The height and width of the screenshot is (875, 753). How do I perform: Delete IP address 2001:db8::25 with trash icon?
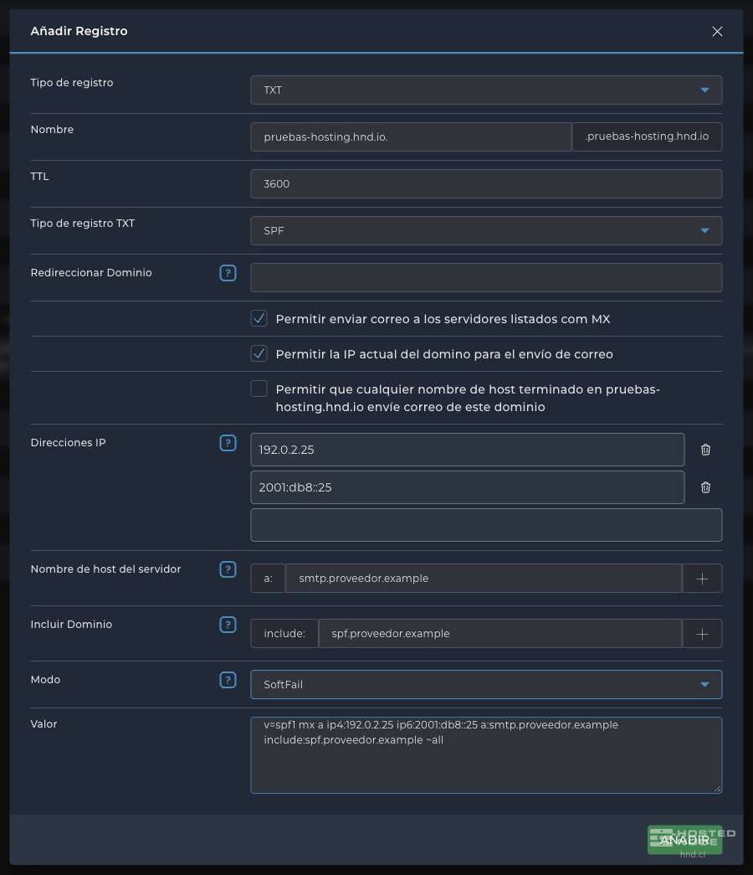[705, 487]
